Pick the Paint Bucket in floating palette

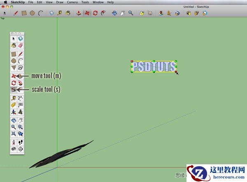point(14,46)
